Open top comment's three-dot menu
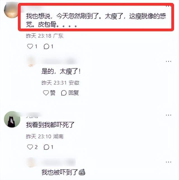The image size is (179, 180). pyautogui.click(x=168, y=6)
